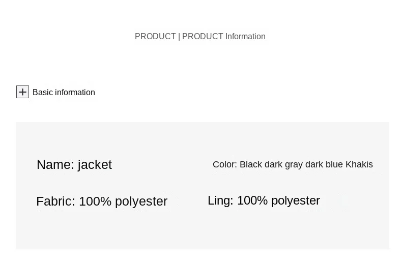Select the "Khakis" color text
This screenshot has width=402, height=259.
[359, 164]
